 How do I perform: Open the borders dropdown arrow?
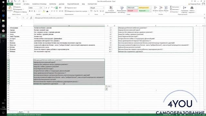click(41, 11)
